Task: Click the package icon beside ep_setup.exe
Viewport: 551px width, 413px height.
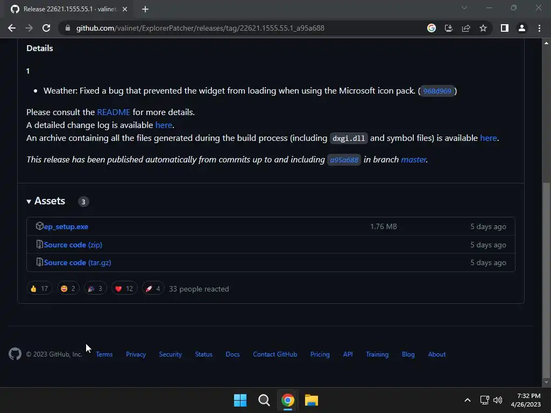Action: point(39,226)
